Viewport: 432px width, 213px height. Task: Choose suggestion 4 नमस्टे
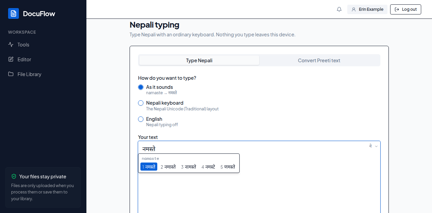click(x=208, y=167)
